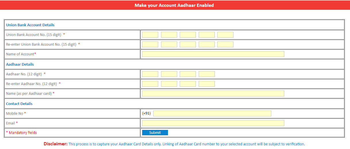
Task: Click fourth box of Union Bank Account No.
Action: [206, 35]
